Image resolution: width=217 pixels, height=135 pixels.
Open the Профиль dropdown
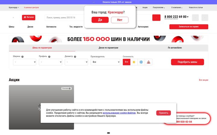coord(50,62)
